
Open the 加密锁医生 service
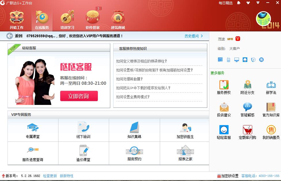pos(185,130)
